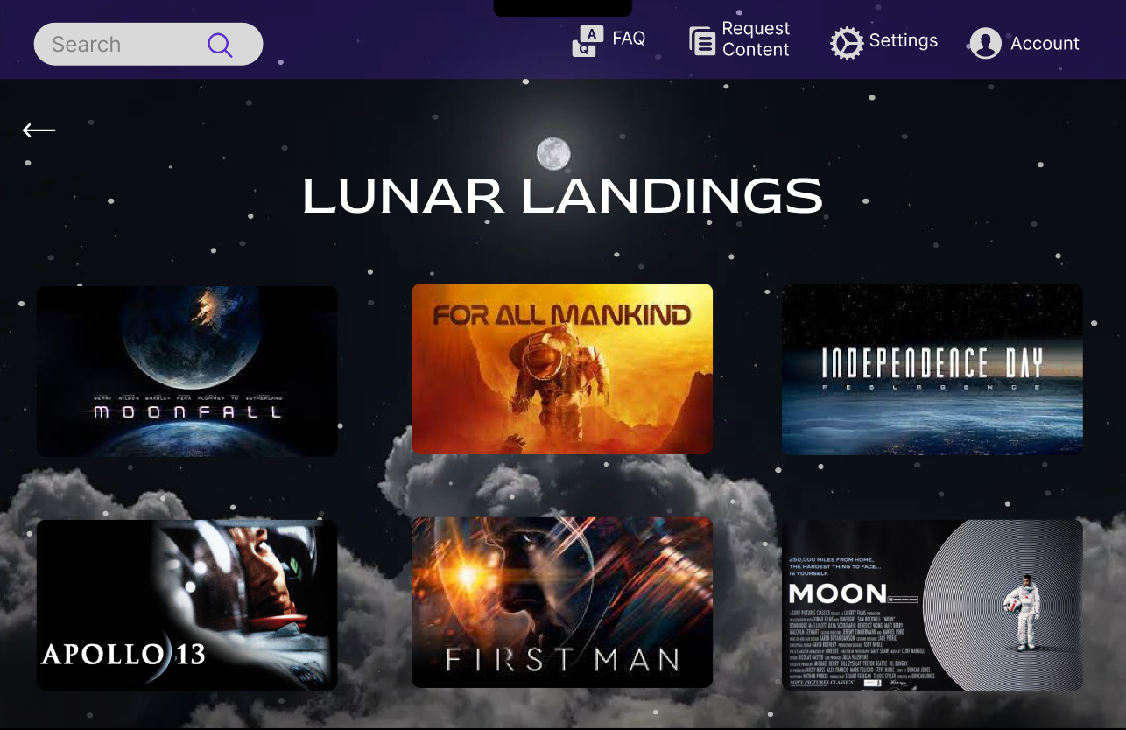Click the FAQ speech-bubble icon

click(588, 41)
